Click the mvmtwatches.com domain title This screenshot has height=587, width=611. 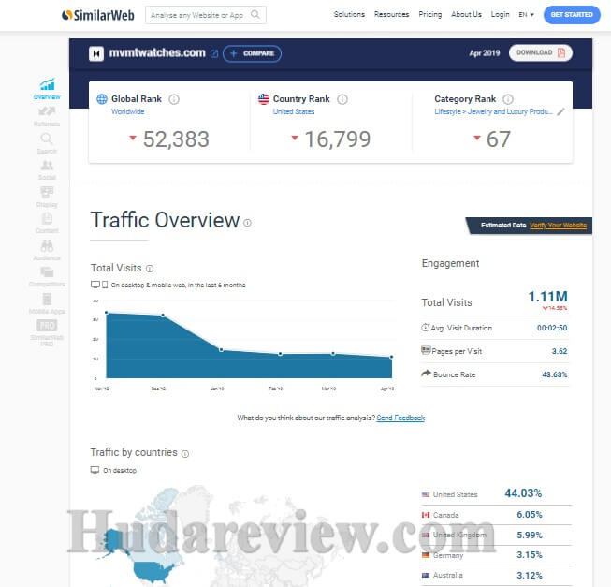[x=157, y=52]
